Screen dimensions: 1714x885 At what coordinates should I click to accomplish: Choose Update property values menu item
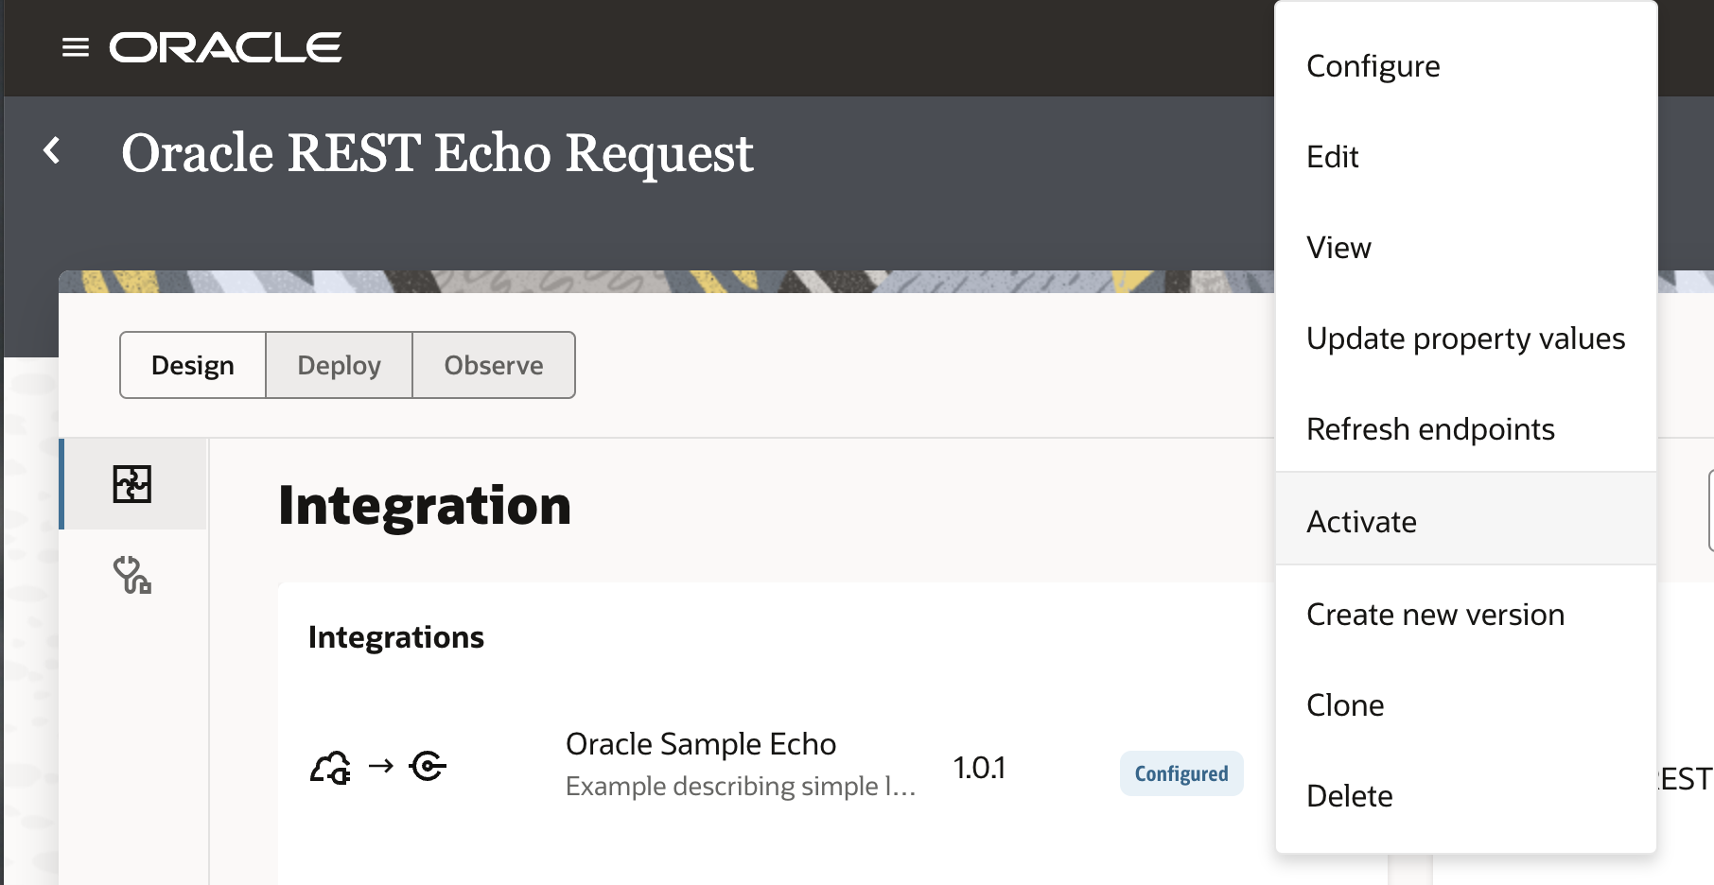pyautogui.click(x=1465, y=338)
